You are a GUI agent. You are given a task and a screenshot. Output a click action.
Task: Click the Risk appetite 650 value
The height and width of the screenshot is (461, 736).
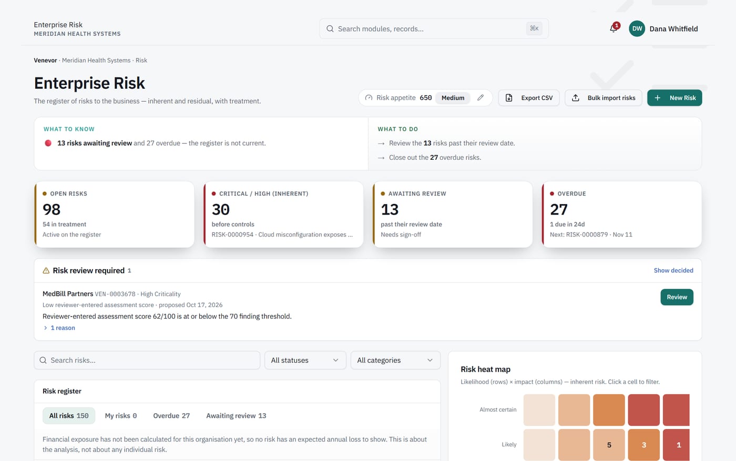pyautogui.click(x=426, y=98)
